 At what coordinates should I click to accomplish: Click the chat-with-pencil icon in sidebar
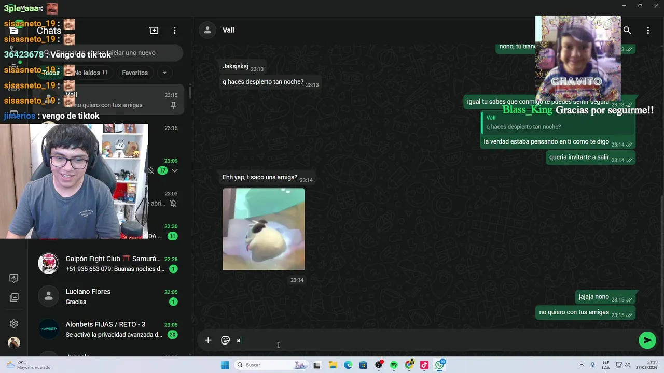tap(14, 278)
